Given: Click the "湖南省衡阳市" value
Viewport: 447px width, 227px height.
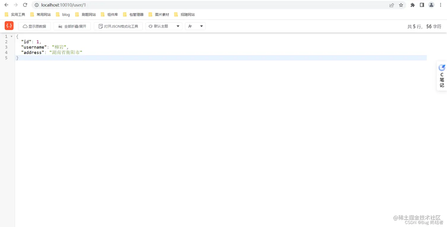Looking at the screenshot, I should [66, 53].
